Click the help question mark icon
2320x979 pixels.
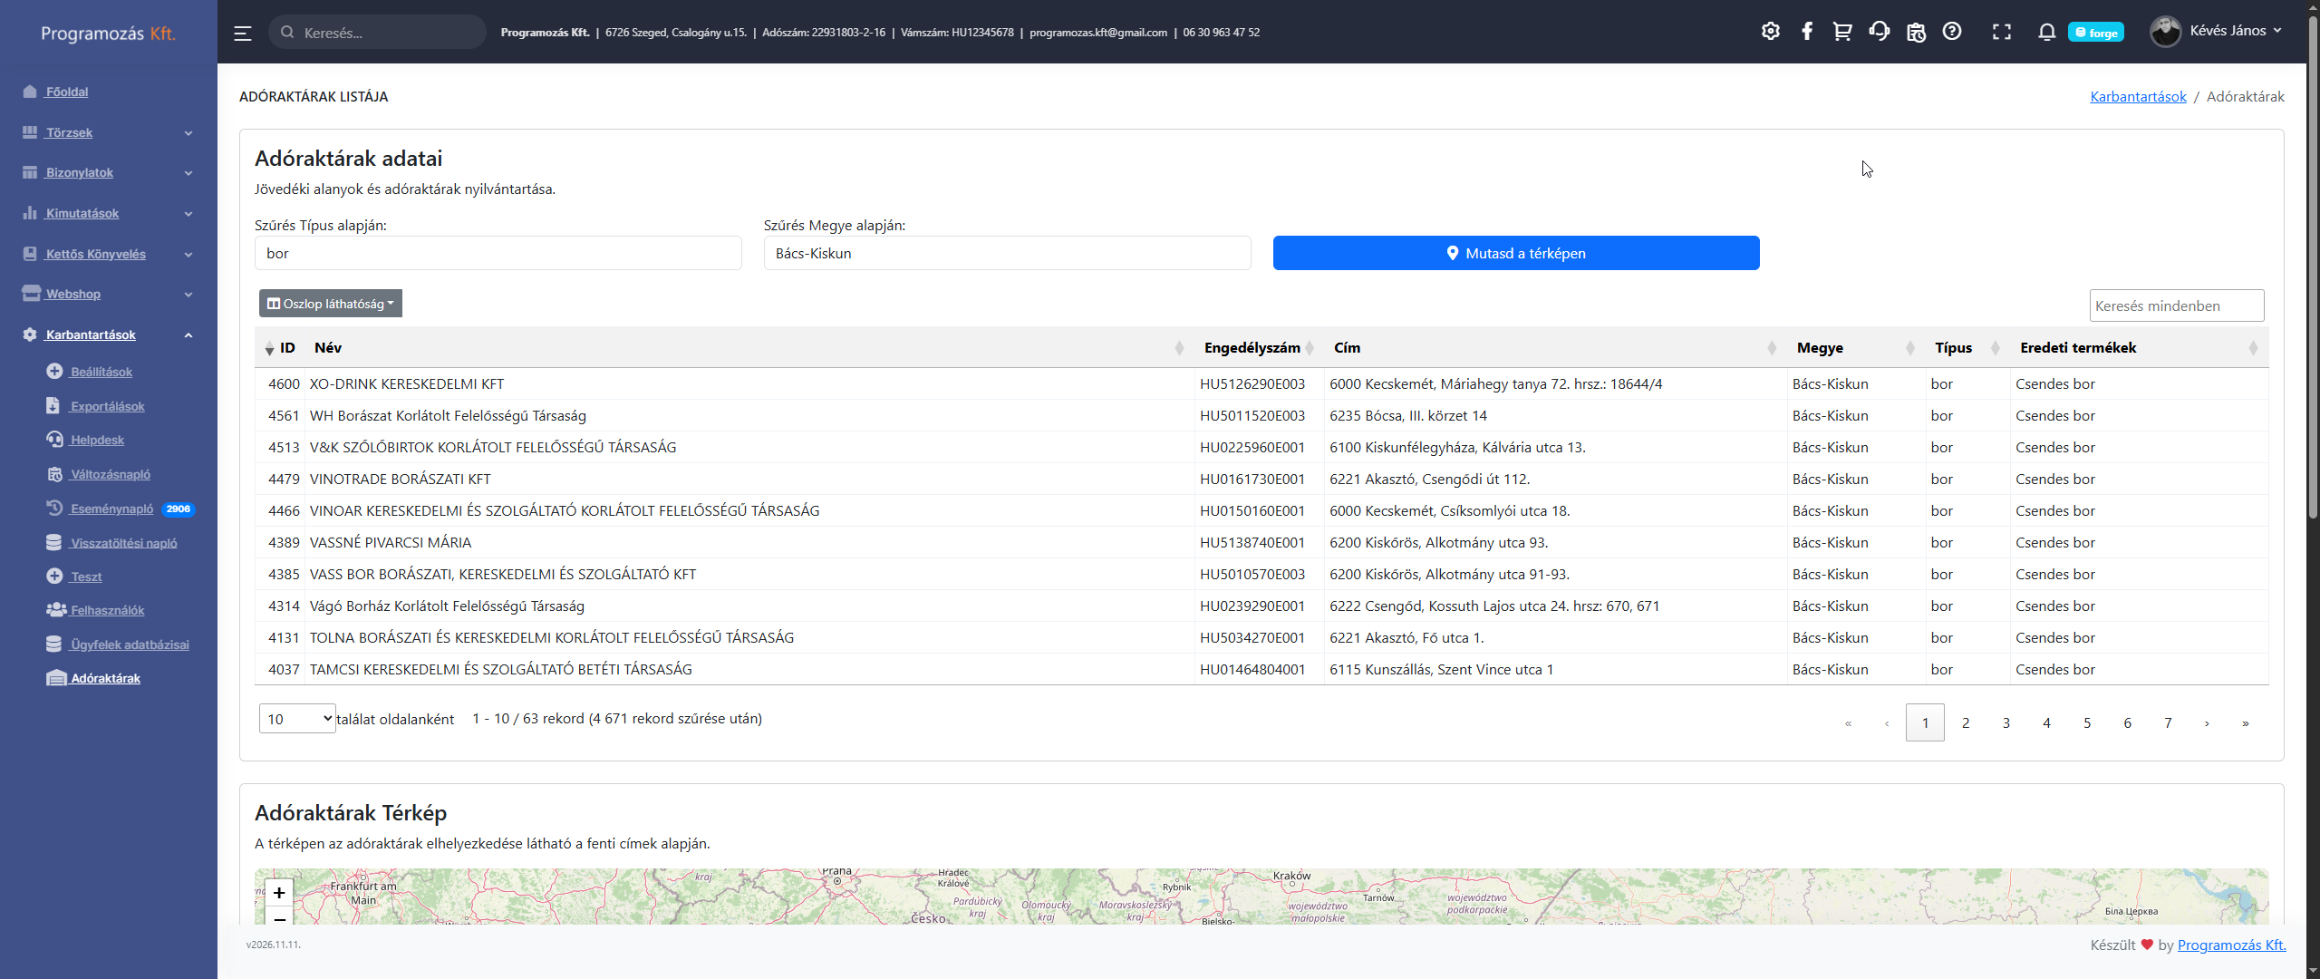1952,32
